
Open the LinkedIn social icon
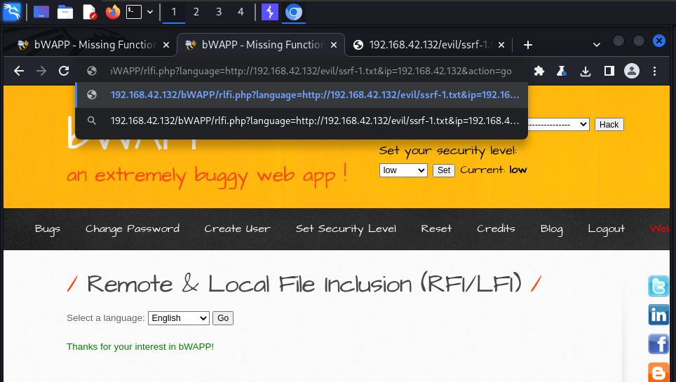pos(658,315)
